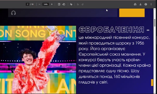Click the Eurovision winner photo
Image resolution: width=157 pixels, height=94 pixels.
pos(38,60)
